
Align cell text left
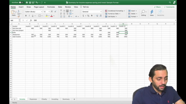(61, 14)
